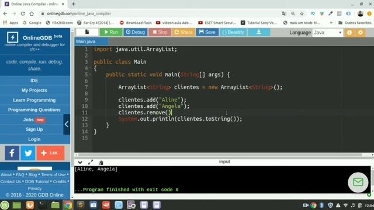This screenshot has width=374, height=210.
Task: Create a new file with file icon
Action: pyautogui.click(x=87, y=32)
